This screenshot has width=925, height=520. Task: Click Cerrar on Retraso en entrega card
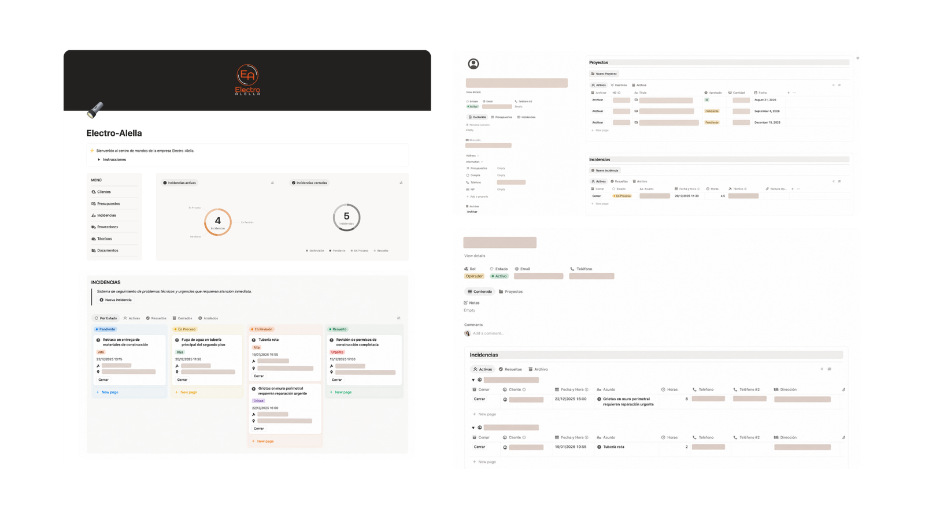coord(103,380)
